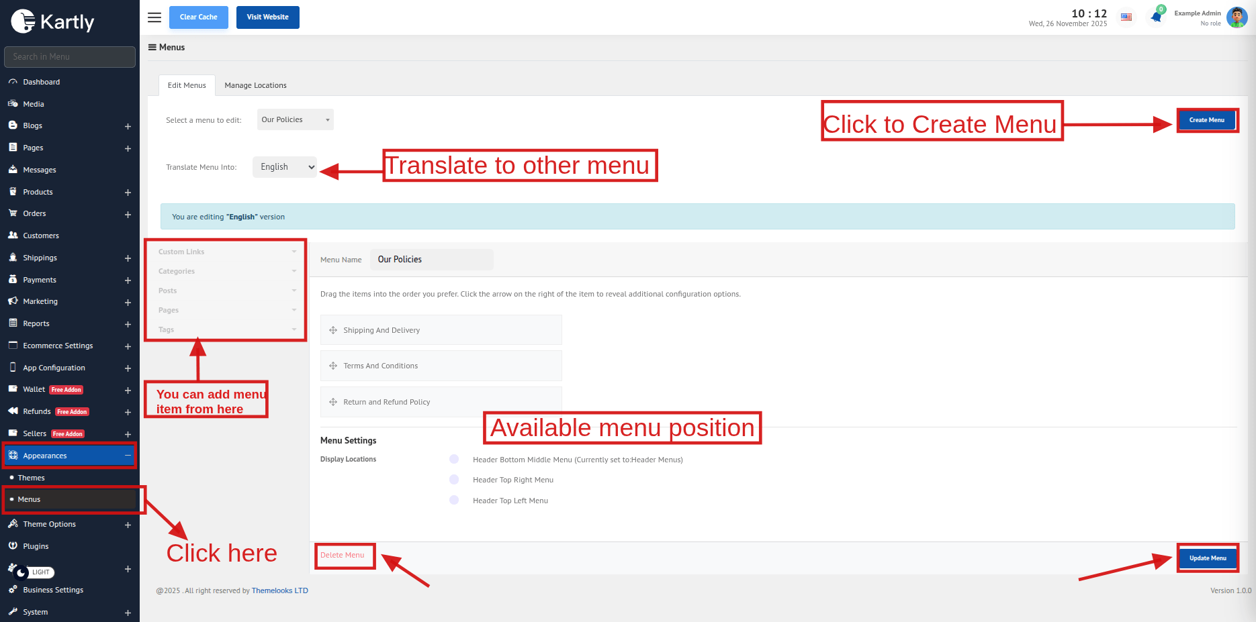Click the Dashboard icon in sidebar

pos(13,82)
